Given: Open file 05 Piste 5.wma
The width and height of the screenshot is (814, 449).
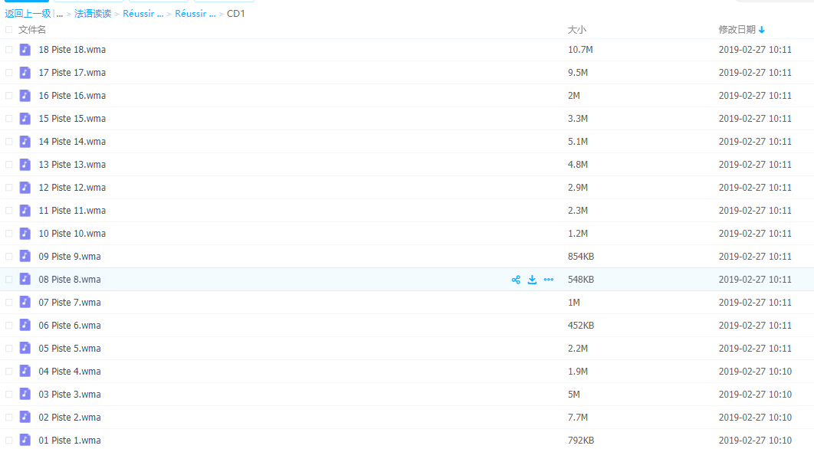Looking at the screenshot, I should 70,349.
